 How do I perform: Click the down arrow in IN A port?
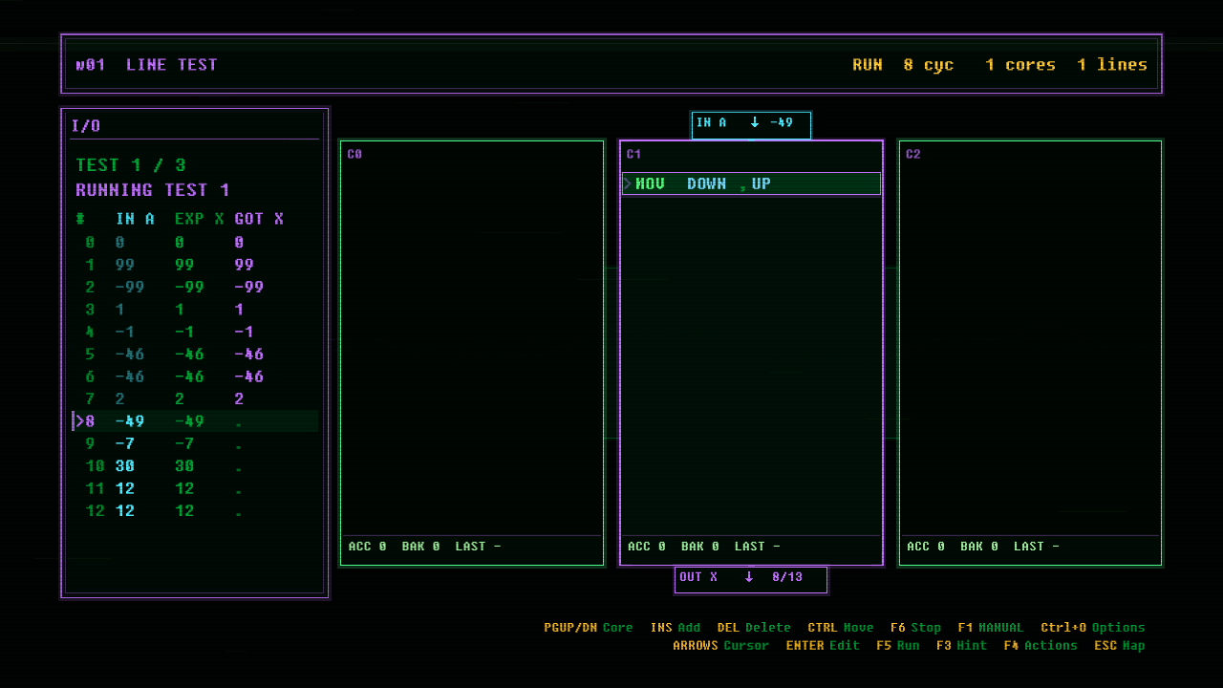(x=754, y=122)
